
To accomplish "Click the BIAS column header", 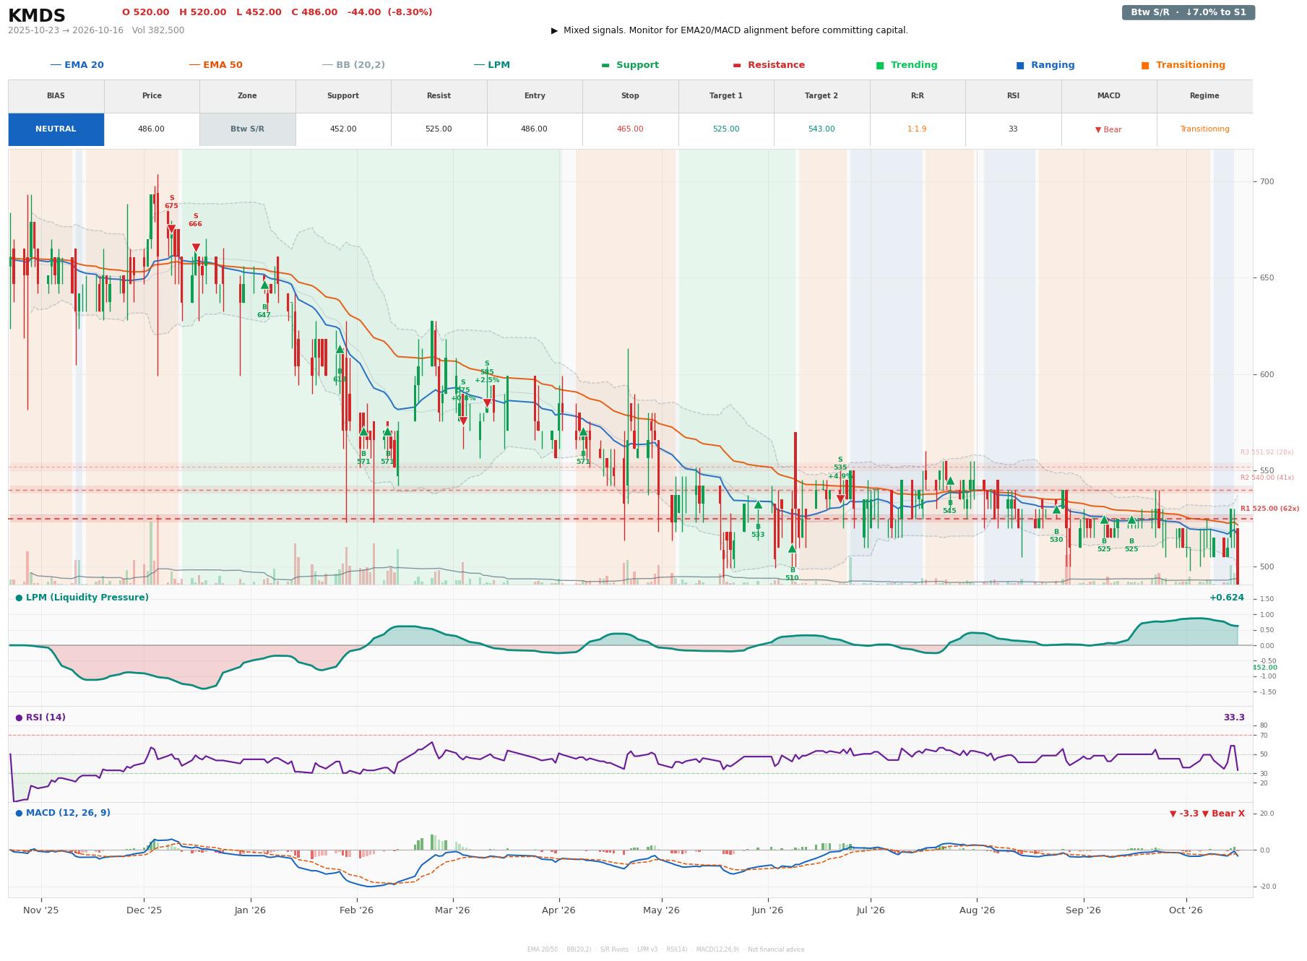I will pos(56,96).
